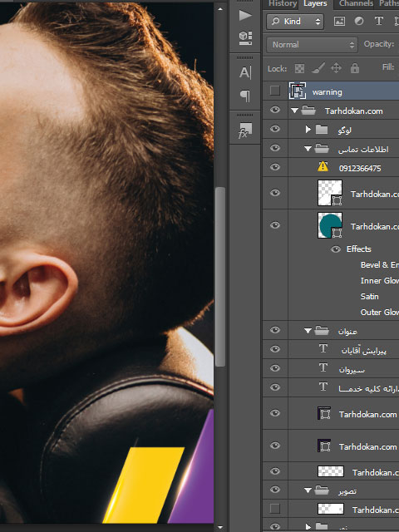Click text layer icon for پیرایش آقایان

(323, 349)
